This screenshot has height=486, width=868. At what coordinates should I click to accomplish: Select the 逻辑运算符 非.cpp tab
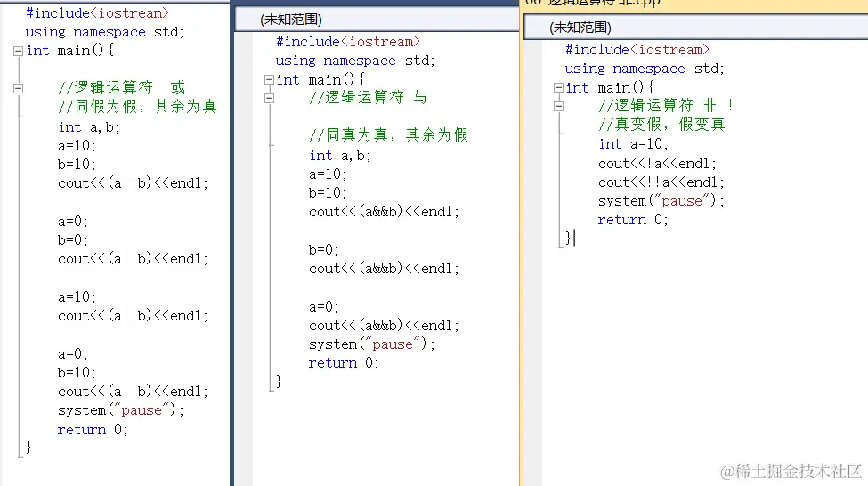pos(592,3)
